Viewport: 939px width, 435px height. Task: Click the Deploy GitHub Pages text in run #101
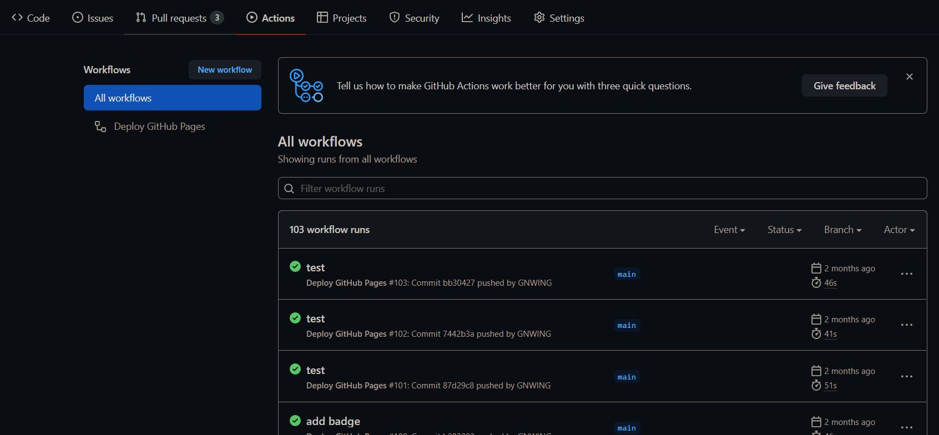(x=346, y=386)
